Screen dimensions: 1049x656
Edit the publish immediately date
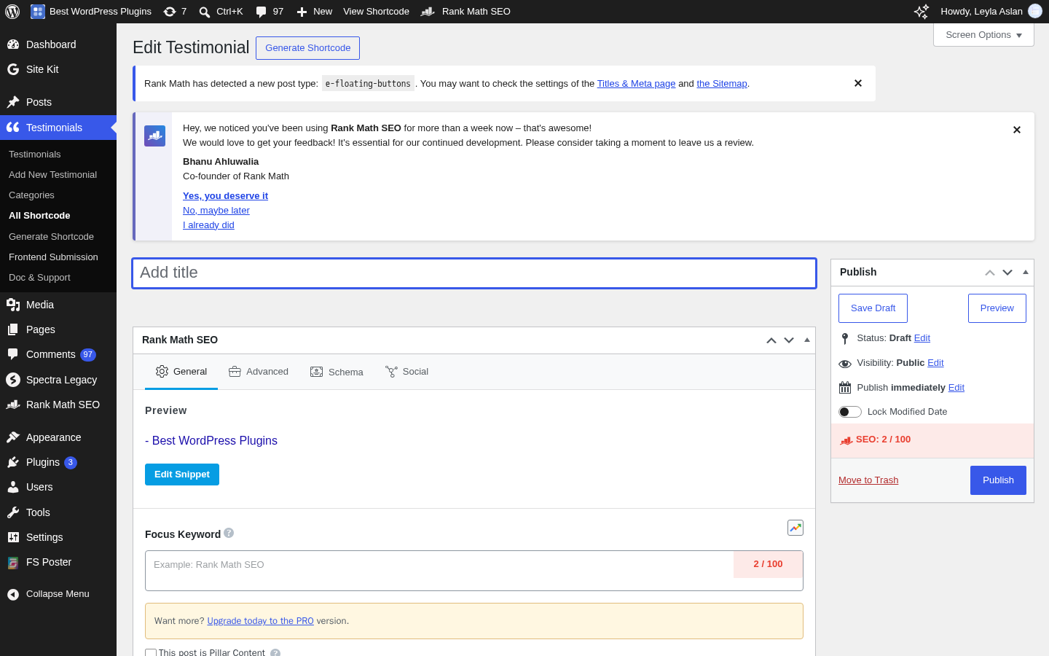[956, 388]
